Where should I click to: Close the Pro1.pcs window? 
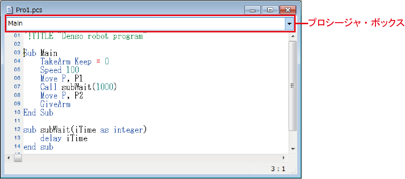(287, 10)
